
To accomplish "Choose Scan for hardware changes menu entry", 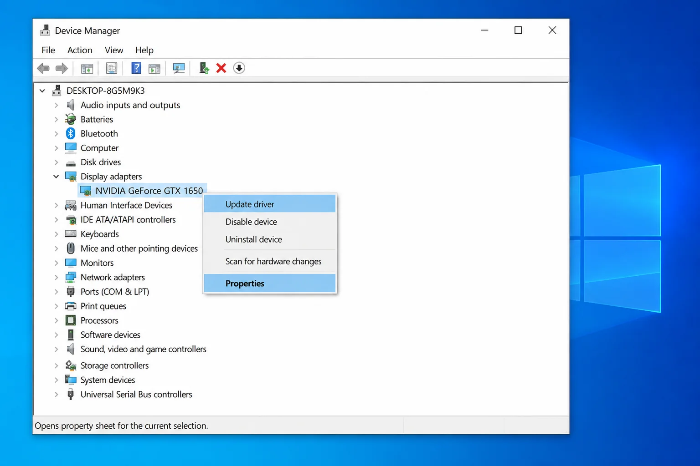I will 270,261.
